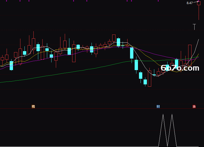Click the red 涨 marker icon

[194, 107]
